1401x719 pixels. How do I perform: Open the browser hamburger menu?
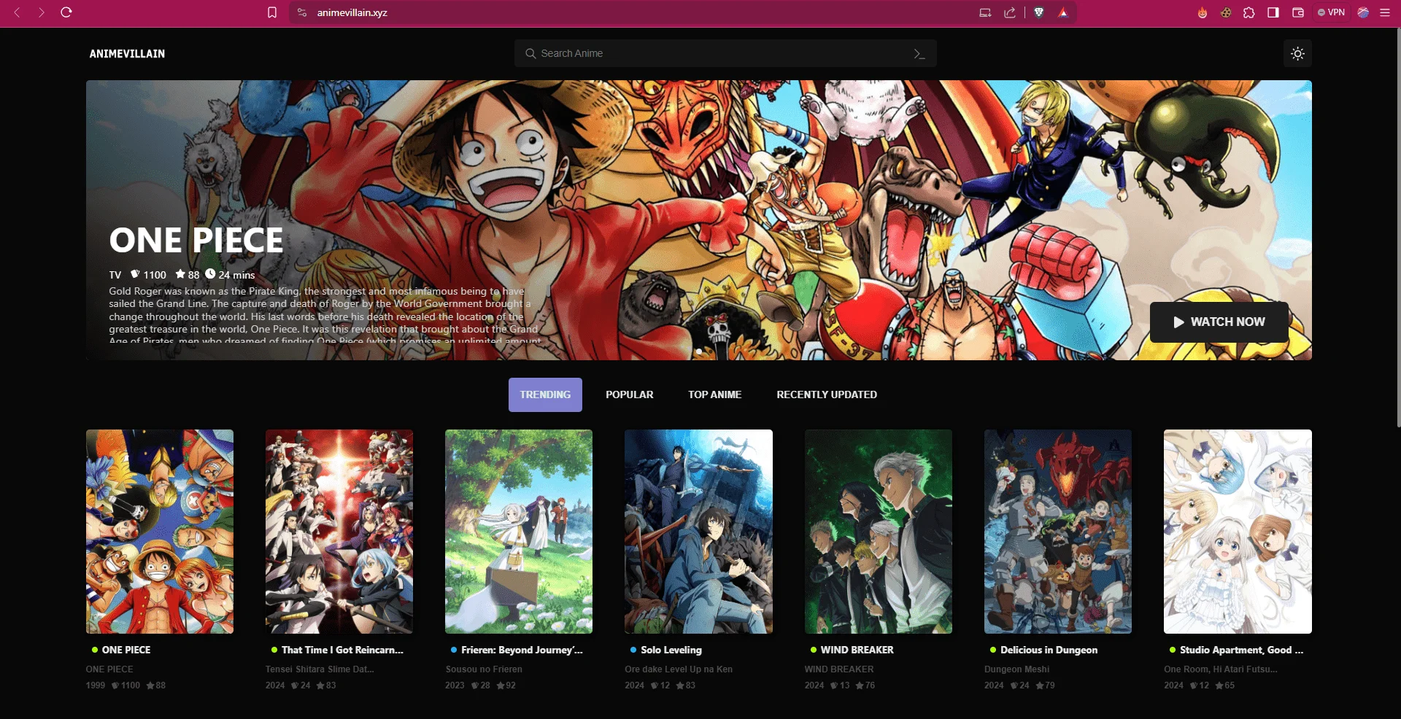1385,12
